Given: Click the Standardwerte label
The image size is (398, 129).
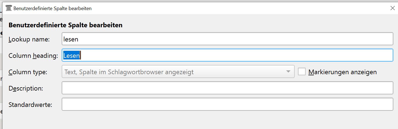Looking at the screenshot, I should pos(30,104).
